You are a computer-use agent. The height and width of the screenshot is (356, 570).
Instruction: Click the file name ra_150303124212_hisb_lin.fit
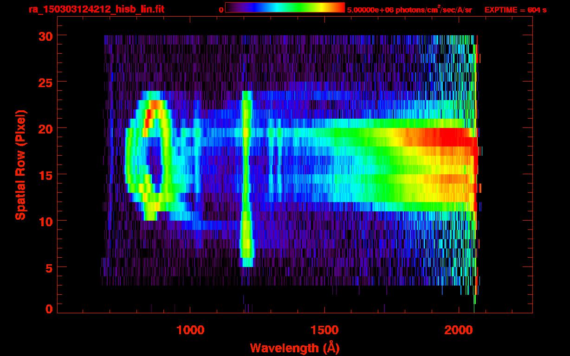click(96, 9)
